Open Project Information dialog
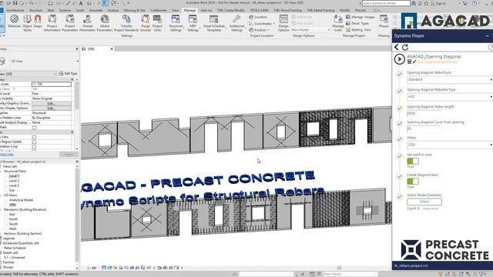This screenshot has width=493, height=277. tap(52, 22)
